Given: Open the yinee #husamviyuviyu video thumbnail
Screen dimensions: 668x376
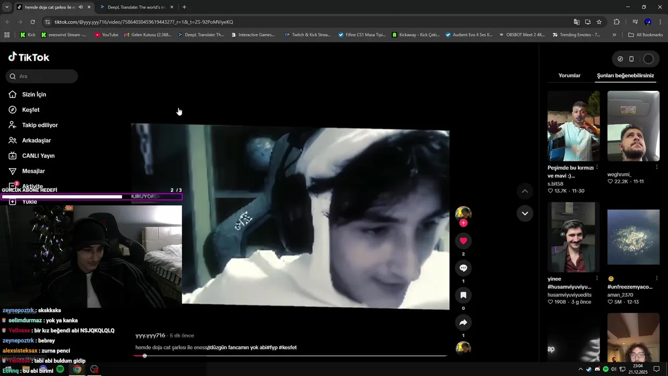Looking at the screenshot, I should point(574,237).
